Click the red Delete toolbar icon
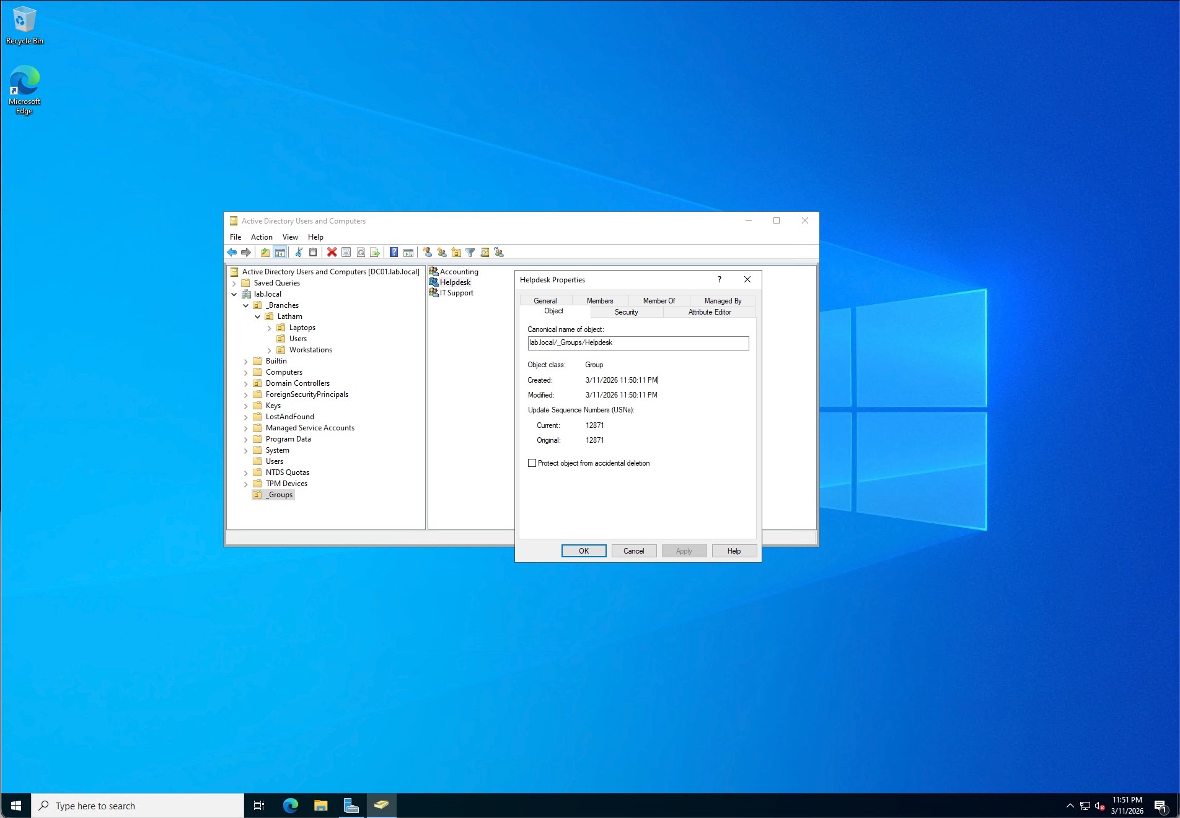Image resolution: width=1180 pixels, height=818 pixels. [x=332, y=252]
